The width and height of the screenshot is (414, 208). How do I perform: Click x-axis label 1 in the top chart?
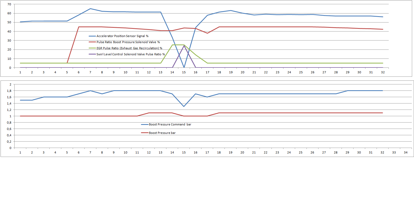pos(20,72)
